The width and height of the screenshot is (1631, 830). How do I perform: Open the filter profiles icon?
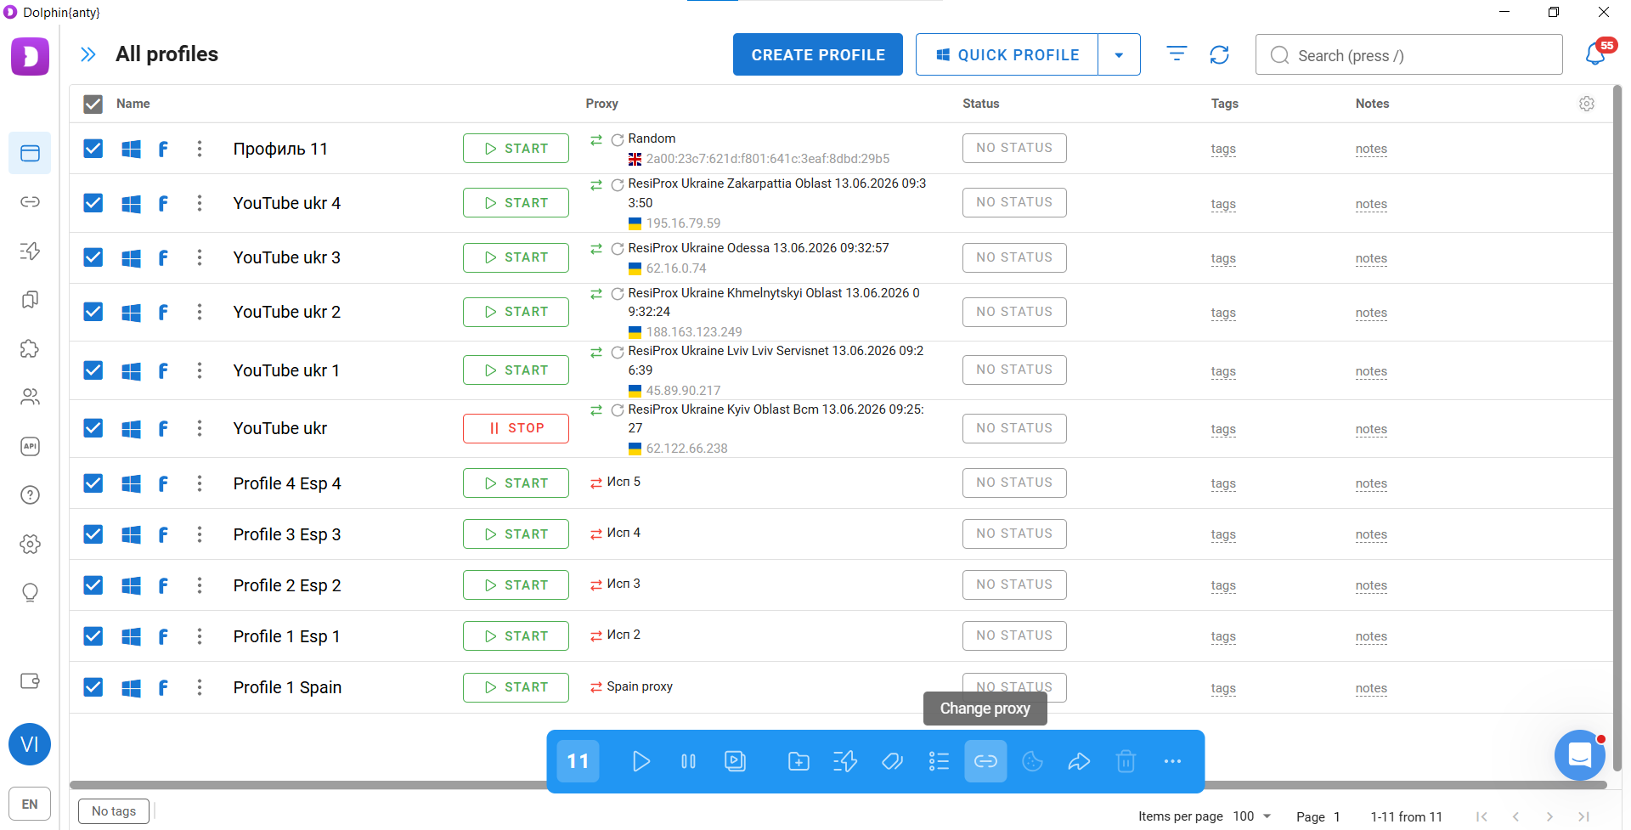coord(1177,54)
